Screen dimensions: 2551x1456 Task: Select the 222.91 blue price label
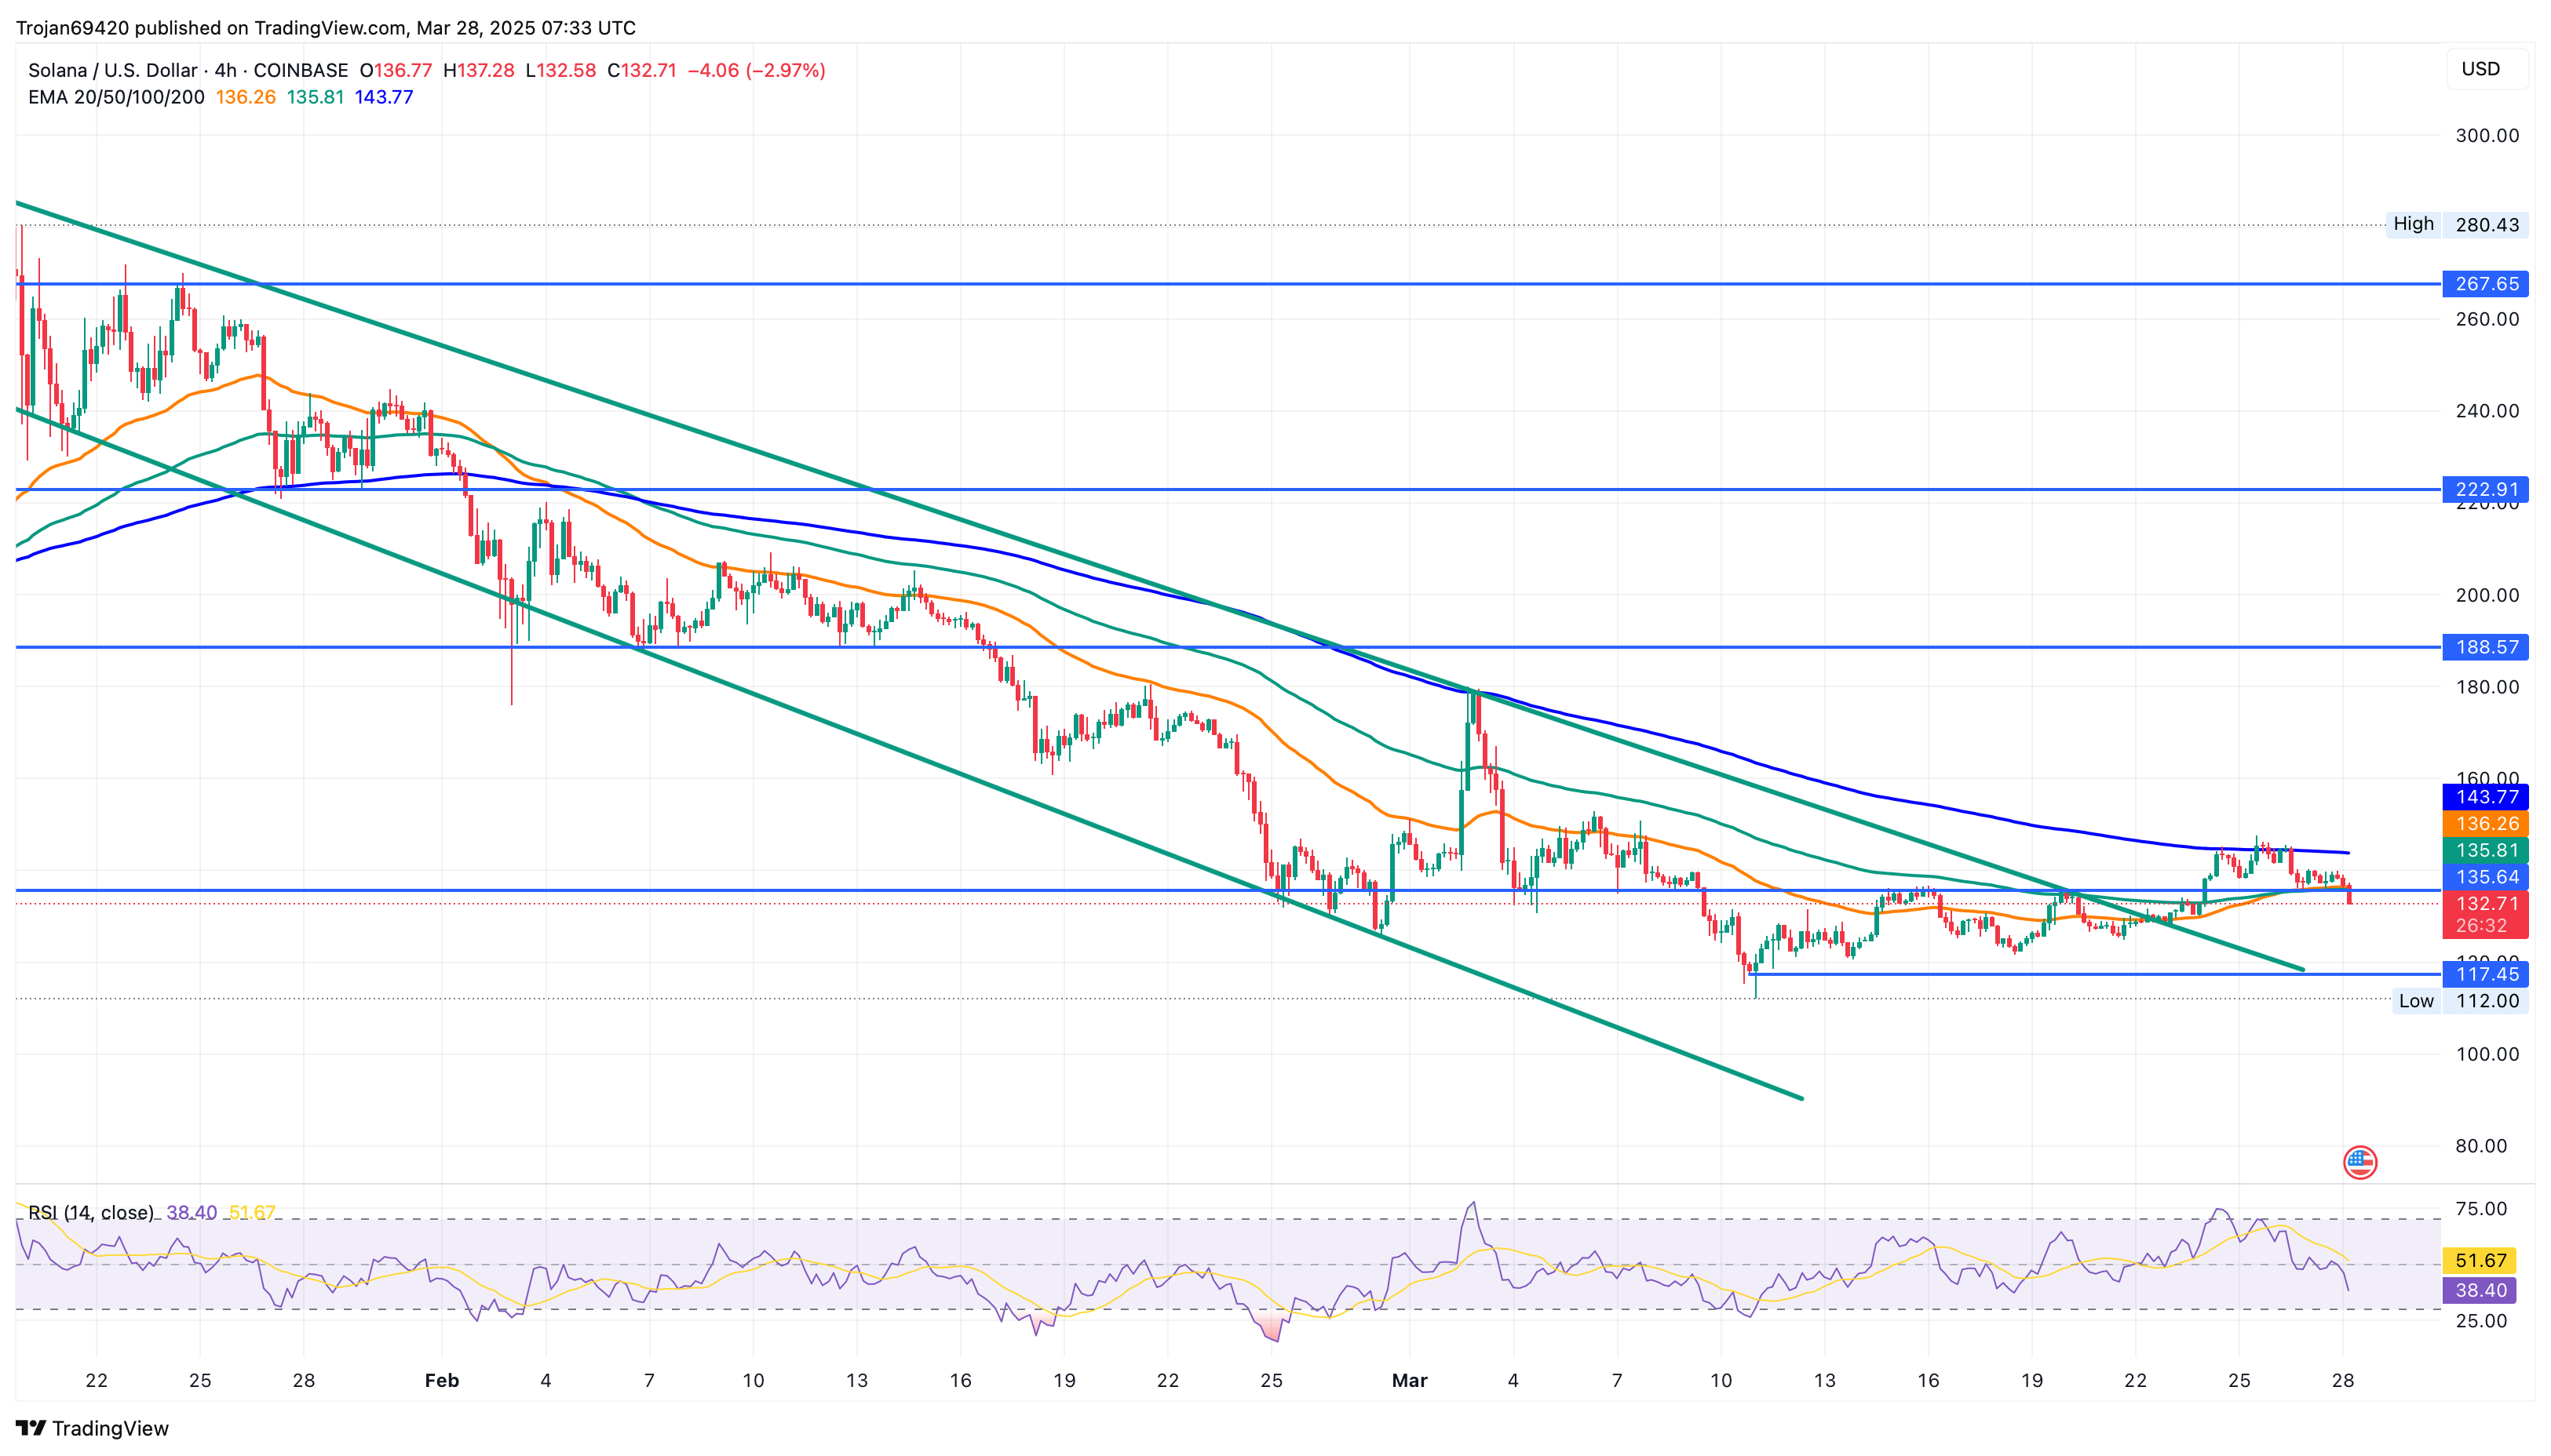2485,489
